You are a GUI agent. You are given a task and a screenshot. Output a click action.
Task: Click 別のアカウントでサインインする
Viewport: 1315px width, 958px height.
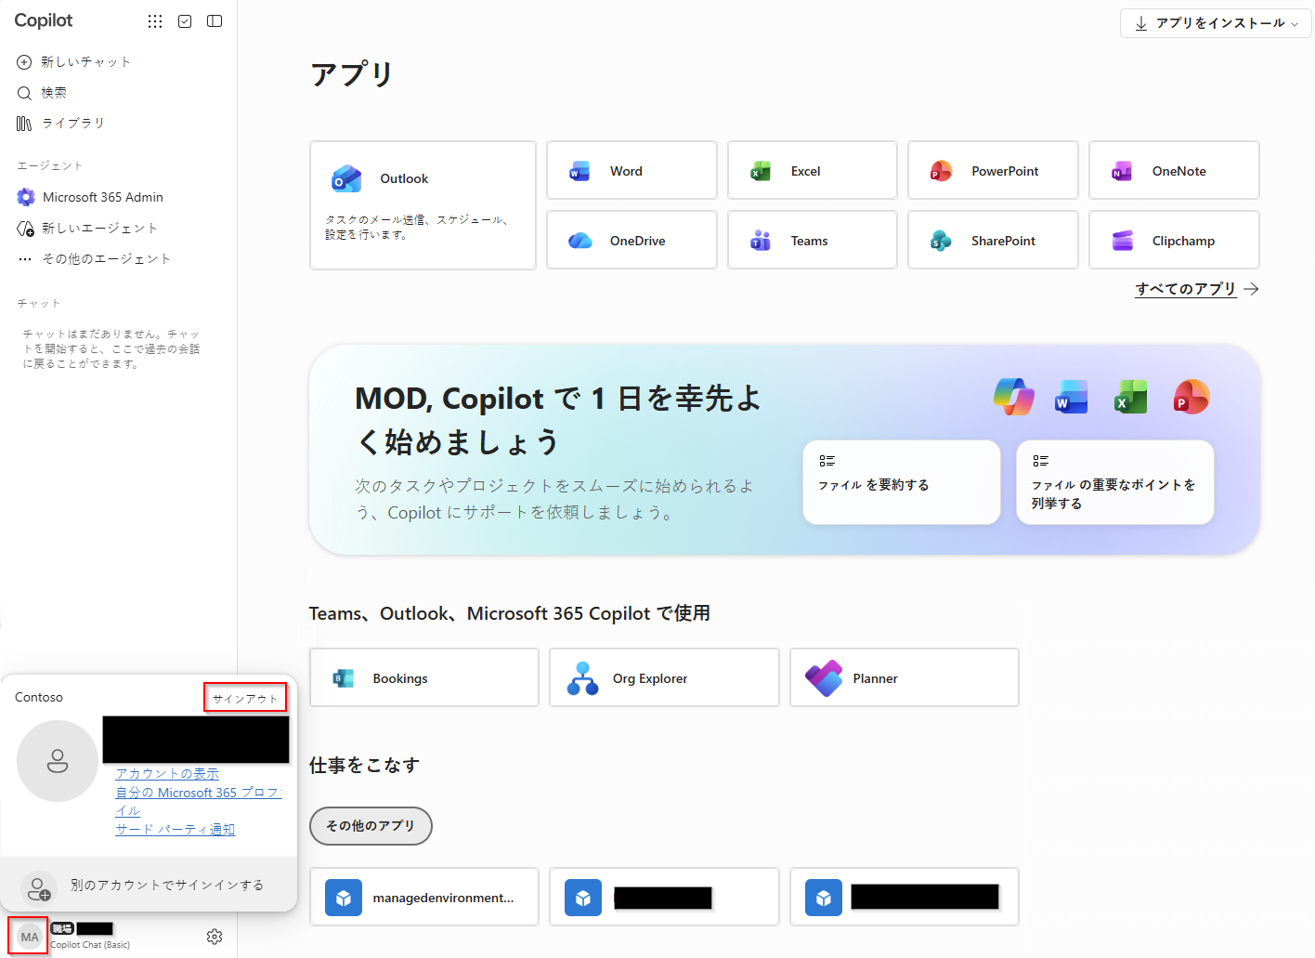(x=149, y=886)
